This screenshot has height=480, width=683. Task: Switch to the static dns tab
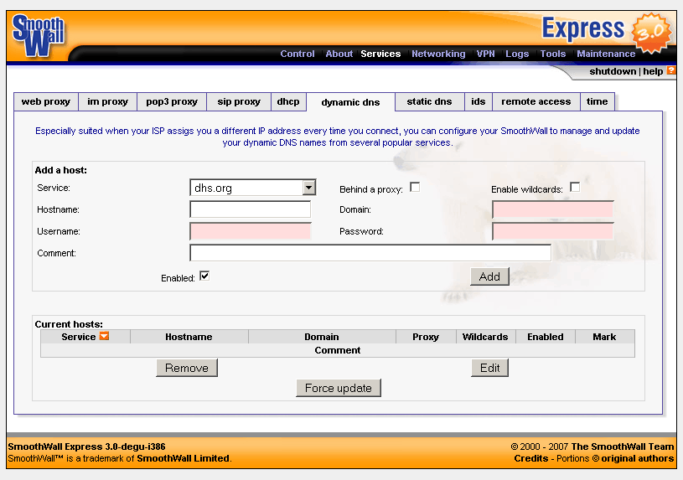[429, 101]
